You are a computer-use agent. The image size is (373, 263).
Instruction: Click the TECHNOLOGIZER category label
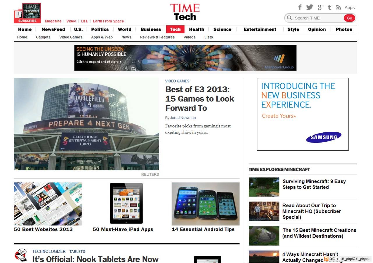(49, 251)
